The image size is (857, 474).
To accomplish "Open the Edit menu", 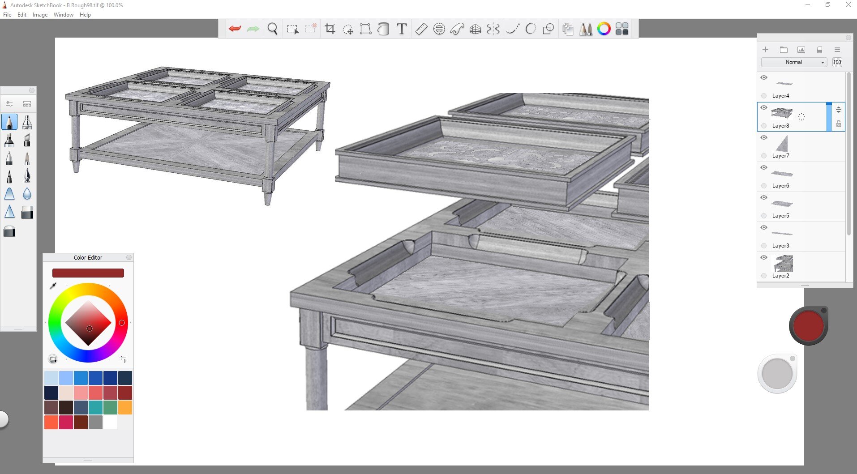I will (x=22, y=15).
